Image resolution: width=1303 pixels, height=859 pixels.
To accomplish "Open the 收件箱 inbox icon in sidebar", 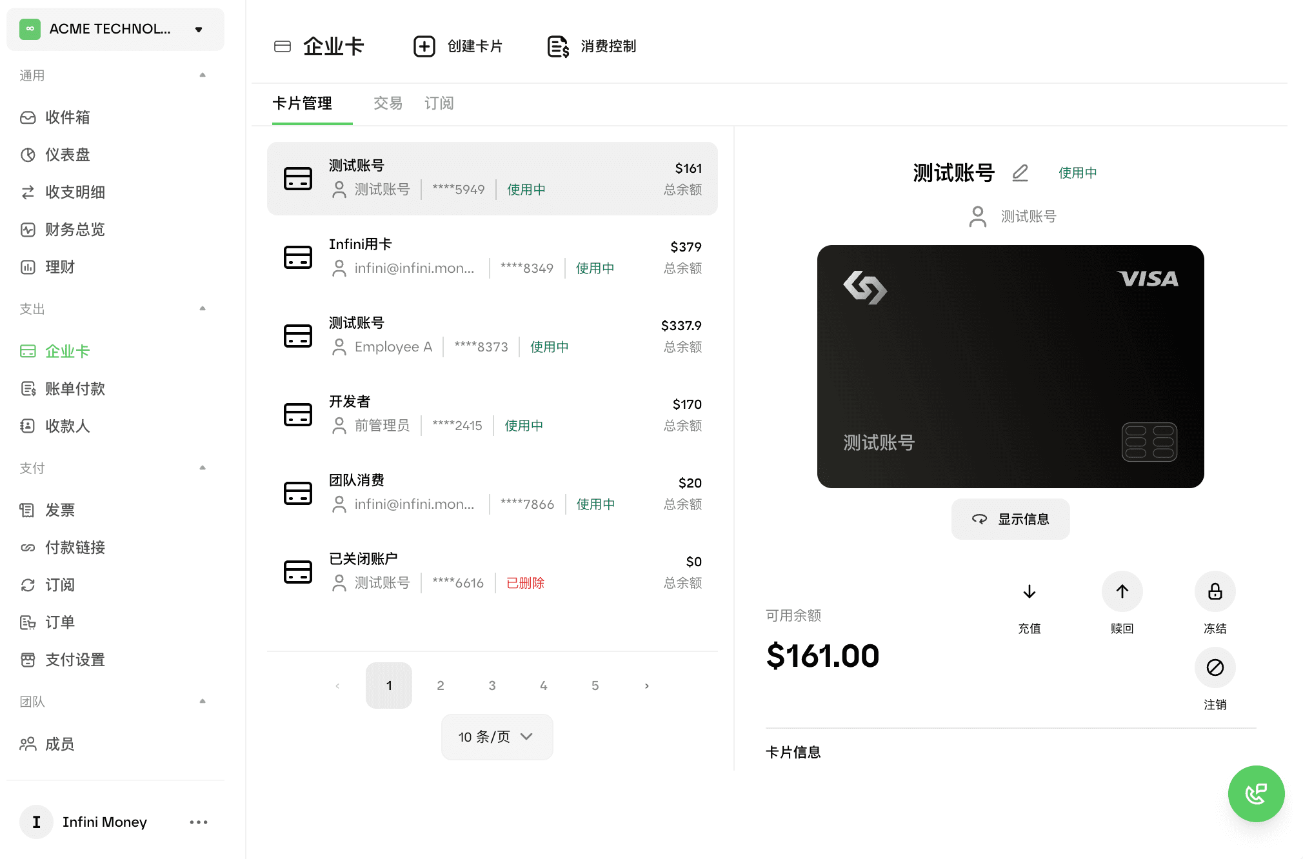I will coord(28,117).
